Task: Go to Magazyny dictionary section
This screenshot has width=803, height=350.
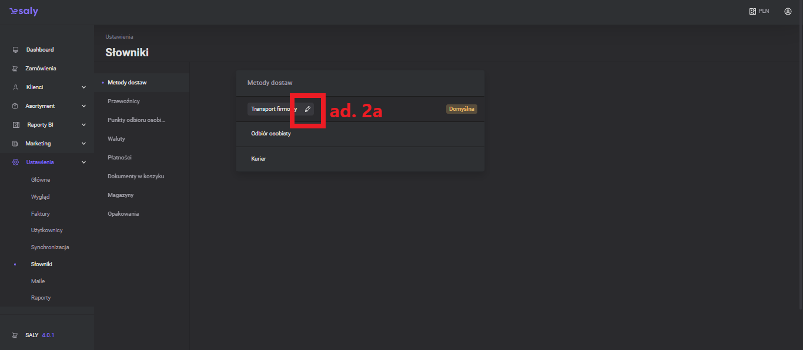Action: coord(121,195)
